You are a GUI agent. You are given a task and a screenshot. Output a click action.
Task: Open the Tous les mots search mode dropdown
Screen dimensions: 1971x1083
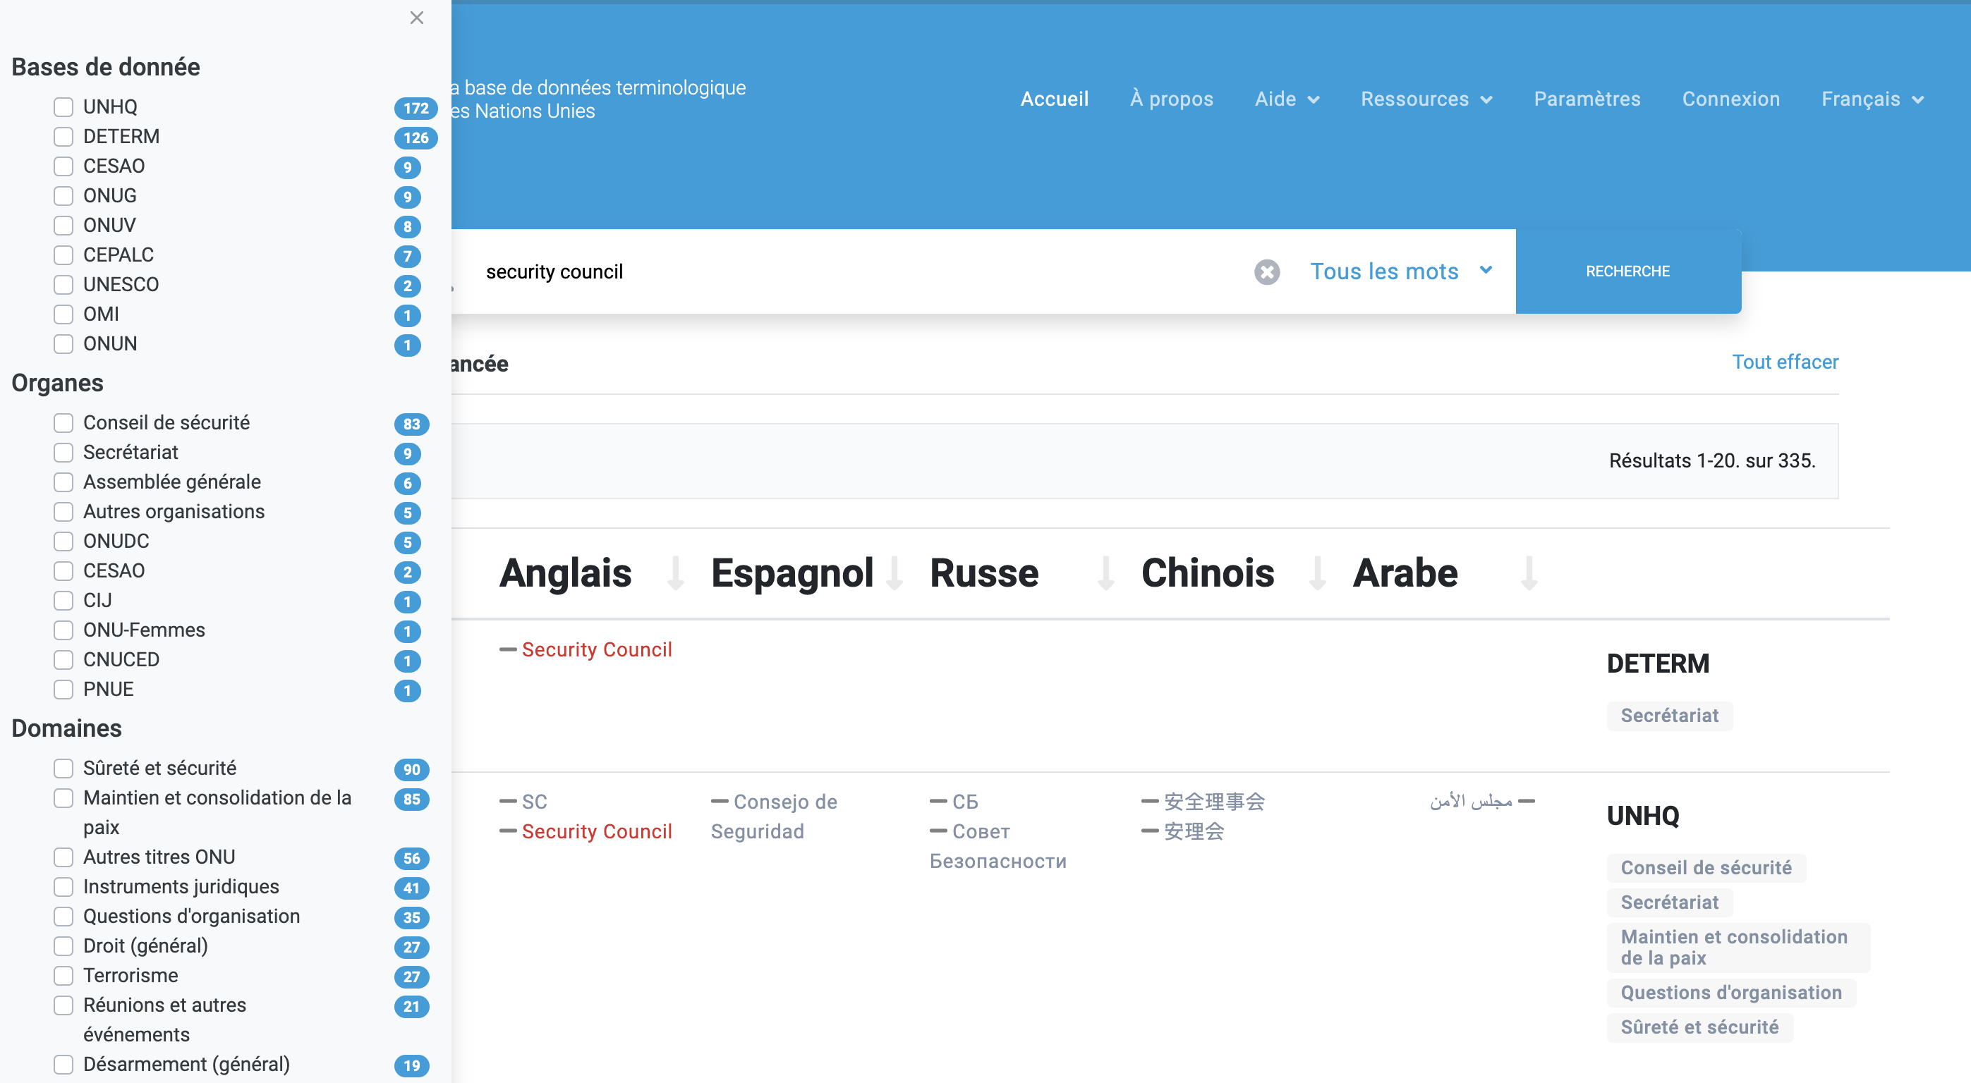tap(1401, 271)
